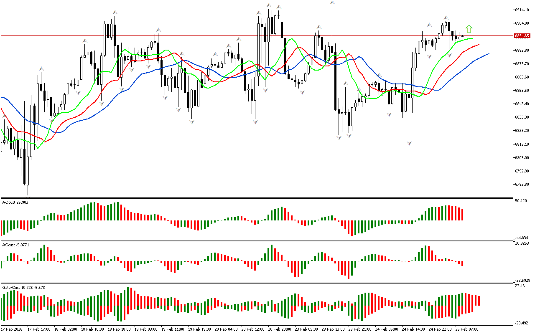Click the right end of the green Alligator line
The height and width of the screenshot is (334, 535).
tap(472, 38)
